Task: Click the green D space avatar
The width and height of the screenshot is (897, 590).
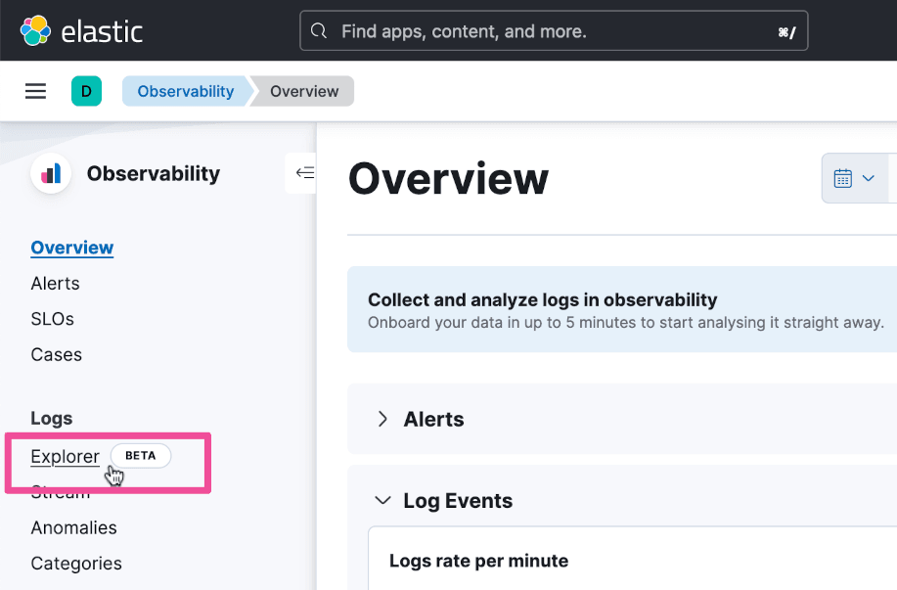Action: (x=86, y=91)
